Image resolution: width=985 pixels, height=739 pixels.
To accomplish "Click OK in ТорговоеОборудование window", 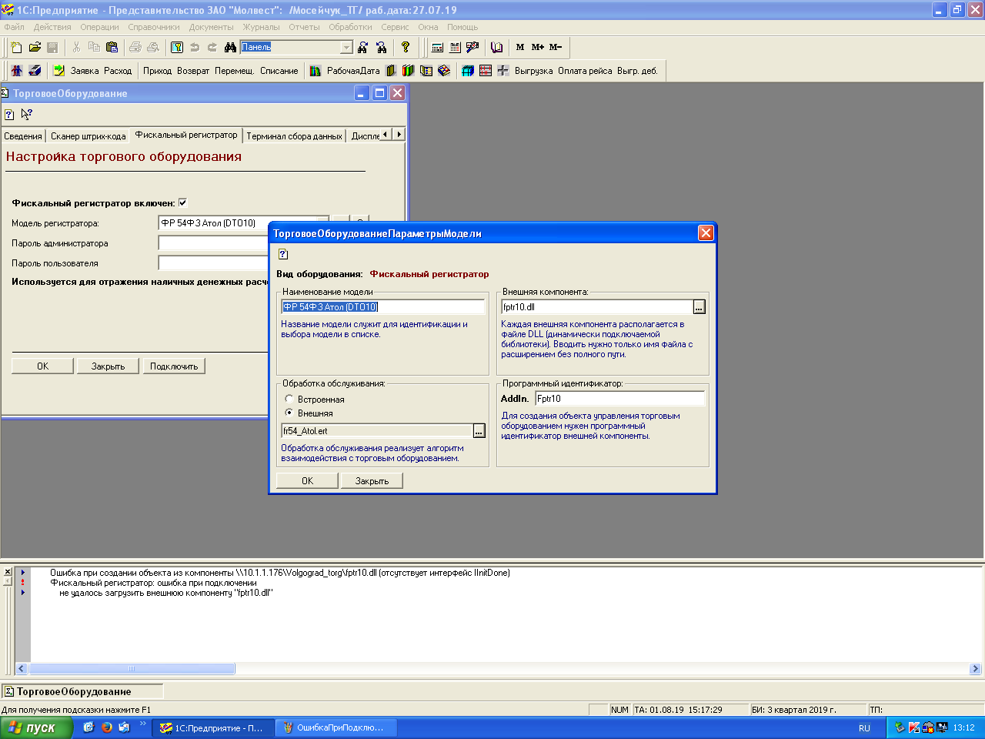I will (x=42, y=366).
